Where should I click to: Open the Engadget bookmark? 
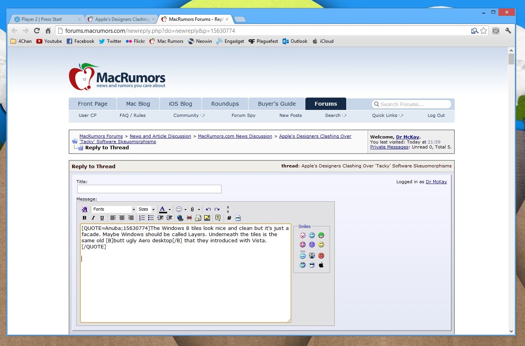coord(230,41)
